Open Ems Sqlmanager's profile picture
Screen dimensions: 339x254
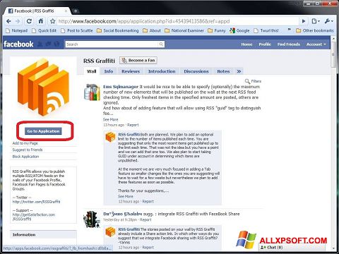tap(92, 92)
